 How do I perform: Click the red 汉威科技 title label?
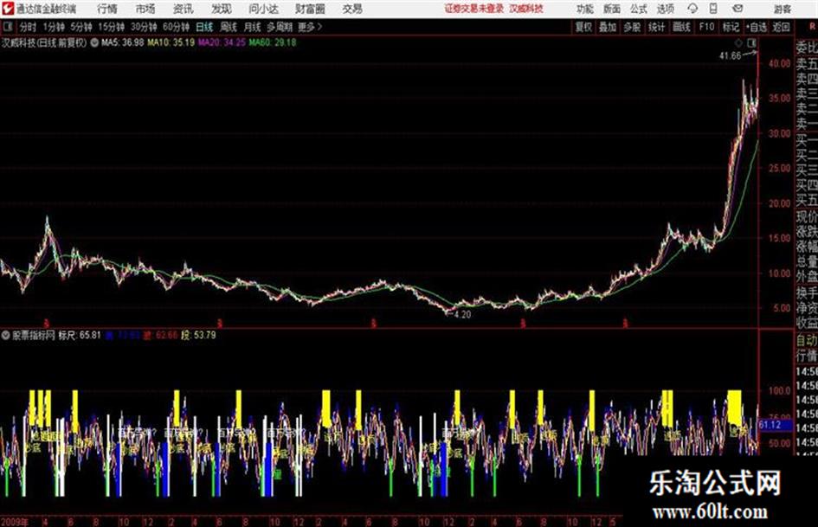click(526, 9)
